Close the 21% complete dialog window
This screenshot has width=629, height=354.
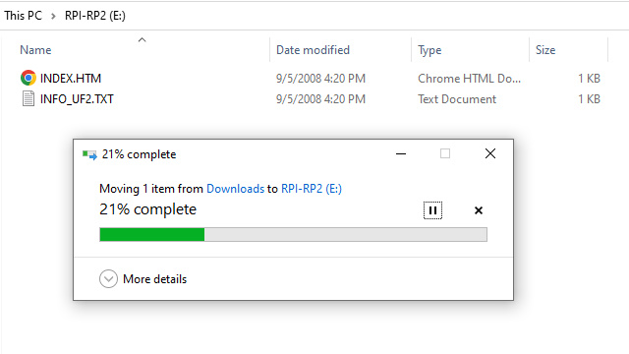coord(490,153)
